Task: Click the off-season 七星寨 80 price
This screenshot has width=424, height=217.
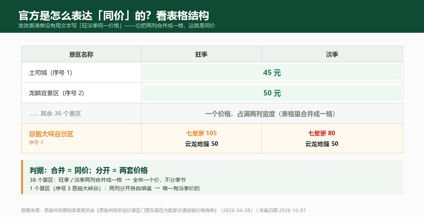Action: coord(322,133)
